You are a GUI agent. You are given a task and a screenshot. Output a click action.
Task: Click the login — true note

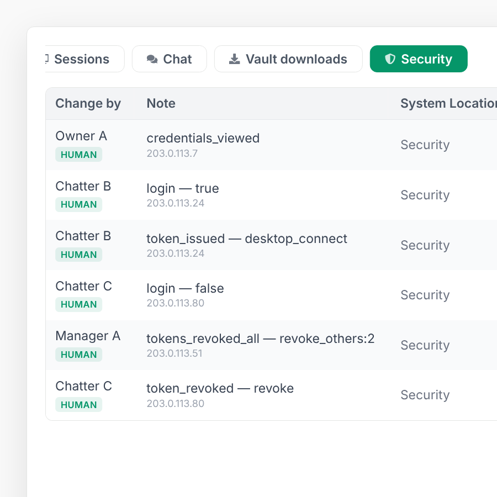coord(183,188)
